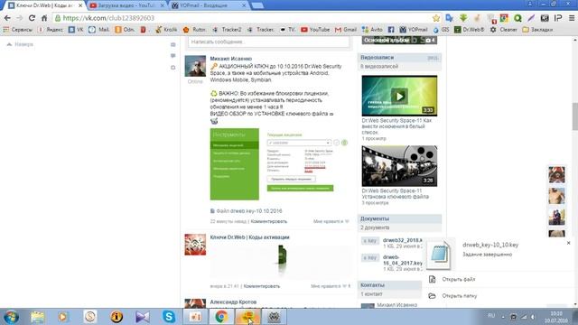
Task: Open the Gmail bookmark
Action: 345,30
